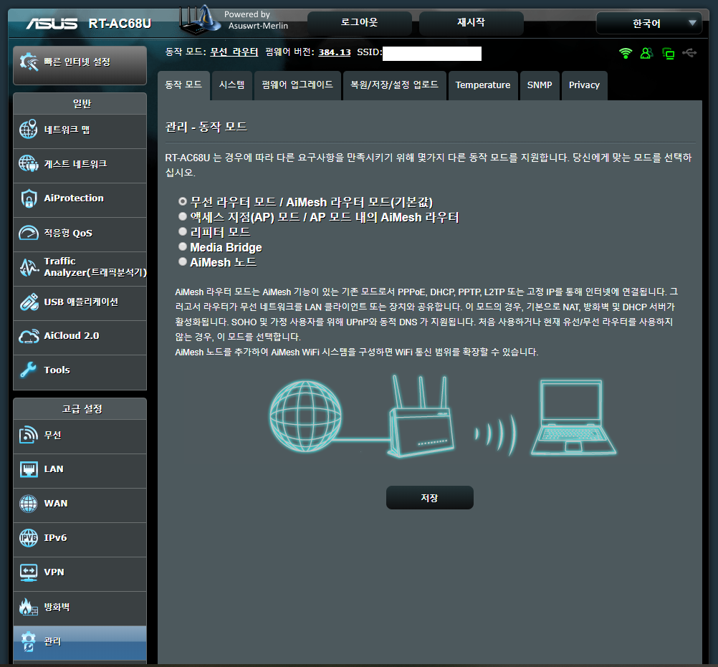Open the 펌웨어 업그레이드 tab
718x667 pixels.
pyautogui.click(x=297, y=85)
